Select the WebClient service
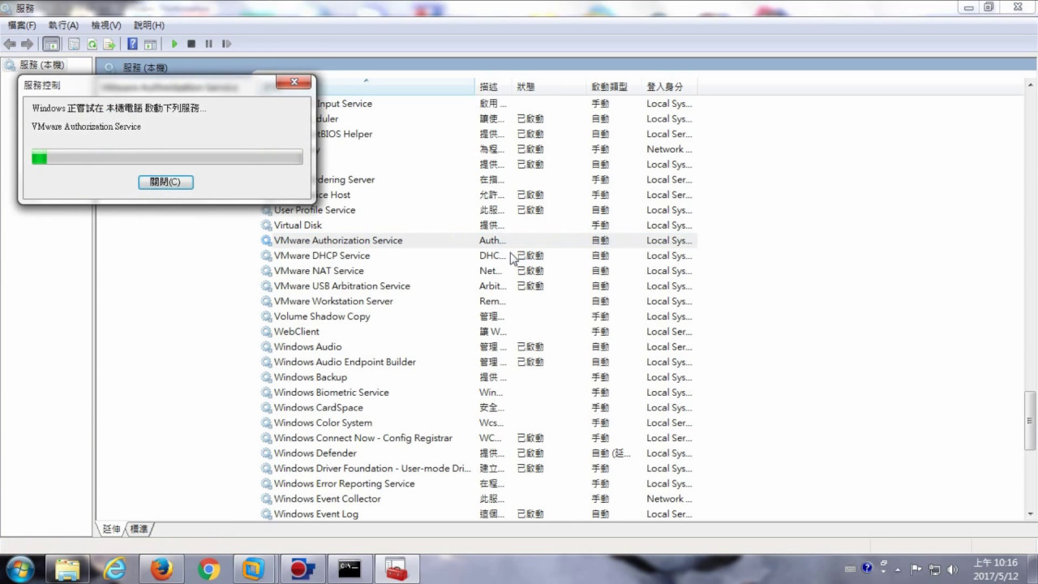The height and width of the screenshot is (584, 1038). click(478, 332)
